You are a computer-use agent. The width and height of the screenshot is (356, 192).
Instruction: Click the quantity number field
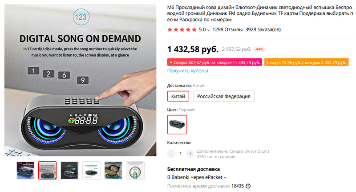pos(181,154)
